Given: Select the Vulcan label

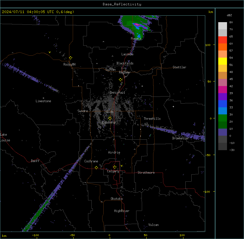Looking at the screenshot, I should coord(154,225).
